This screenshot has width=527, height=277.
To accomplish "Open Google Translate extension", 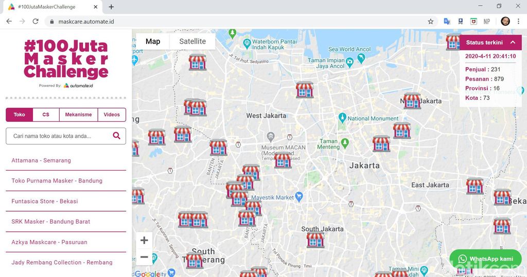I will point(447,22).
